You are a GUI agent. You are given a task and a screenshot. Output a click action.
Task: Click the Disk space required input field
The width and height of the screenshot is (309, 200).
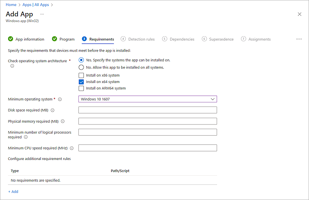tap(148, 110)
